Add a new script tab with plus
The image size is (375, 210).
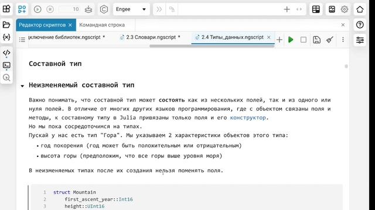coord(279,40)
